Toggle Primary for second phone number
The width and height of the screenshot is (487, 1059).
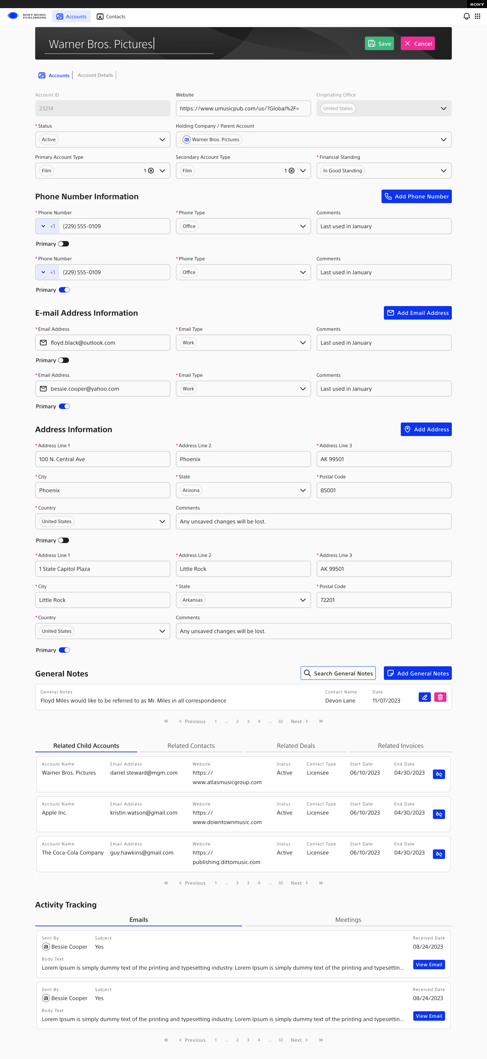click(65, 290)
